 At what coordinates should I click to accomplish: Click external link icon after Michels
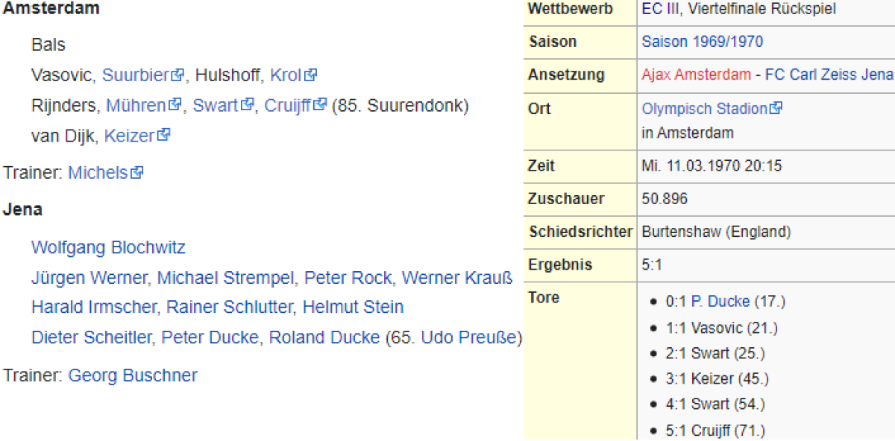(x=136, y=173)
